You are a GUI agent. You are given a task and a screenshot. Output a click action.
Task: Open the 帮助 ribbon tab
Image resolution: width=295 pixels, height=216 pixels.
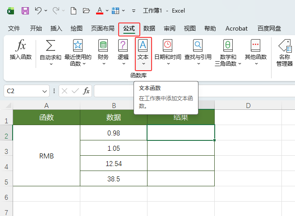tap(210, 28)
